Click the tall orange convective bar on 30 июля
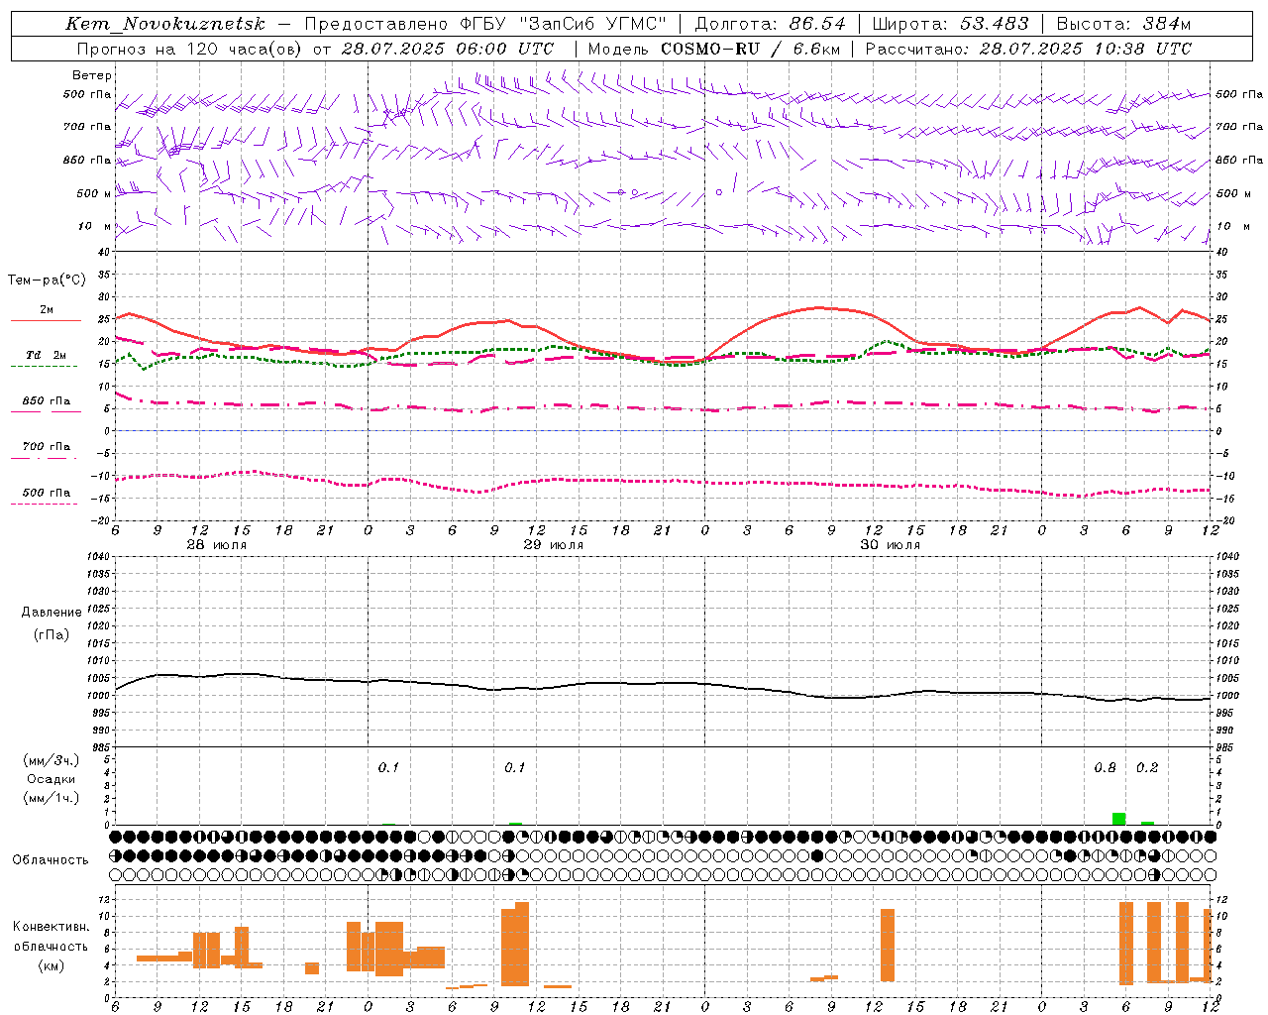Screen dimensions: 1268x1015 point(887,945)
